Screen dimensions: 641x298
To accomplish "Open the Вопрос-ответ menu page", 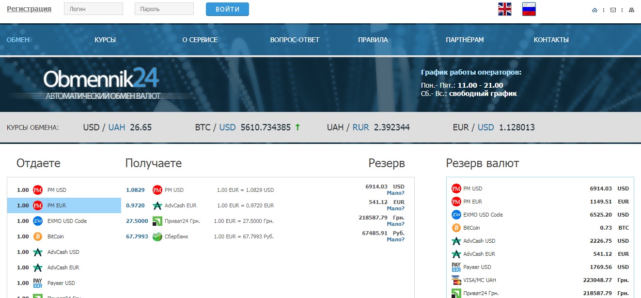I will (295, 40).
